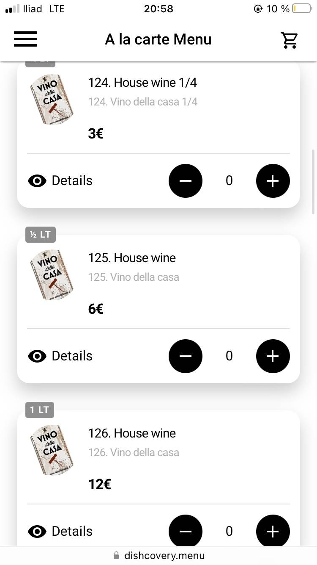317x565 pixels.
Task: View details of 125. House wine
Action: [x=60, y=356]
